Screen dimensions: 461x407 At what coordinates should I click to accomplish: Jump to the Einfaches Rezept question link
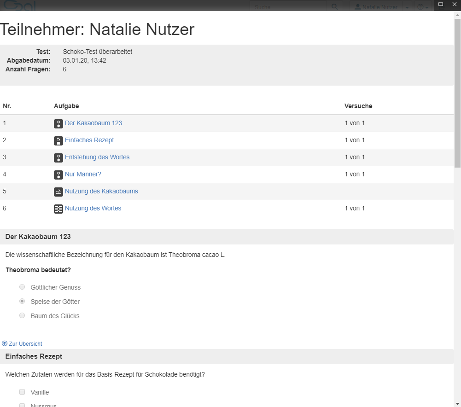point(89,140)
